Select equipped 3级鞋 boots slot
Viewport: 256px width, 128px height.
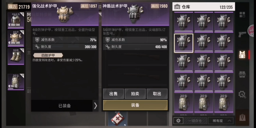tap(16, 57)
